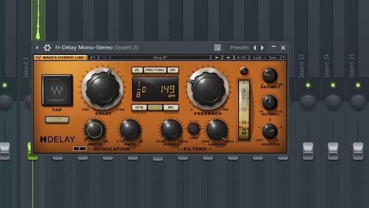Click the clip LED above the meter
The height and width of the screenshot is (208, 369).
(x=244, y=70)
